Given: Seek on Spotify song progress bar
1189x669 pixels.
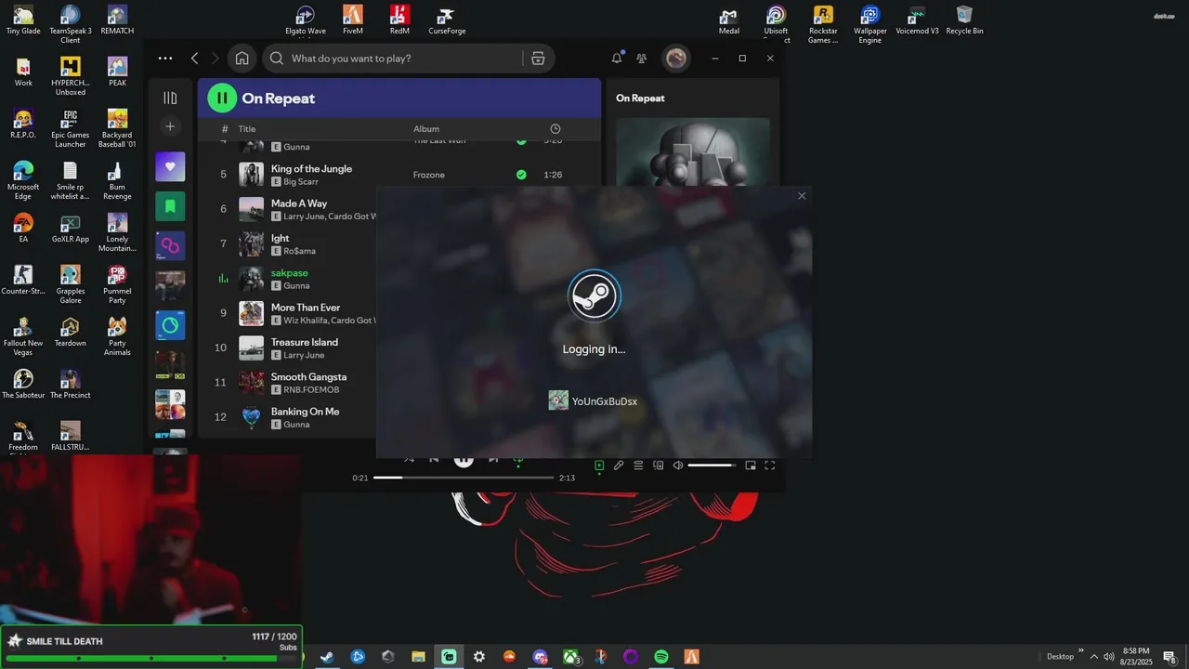Looking at the screenshot, I should 464,478.
